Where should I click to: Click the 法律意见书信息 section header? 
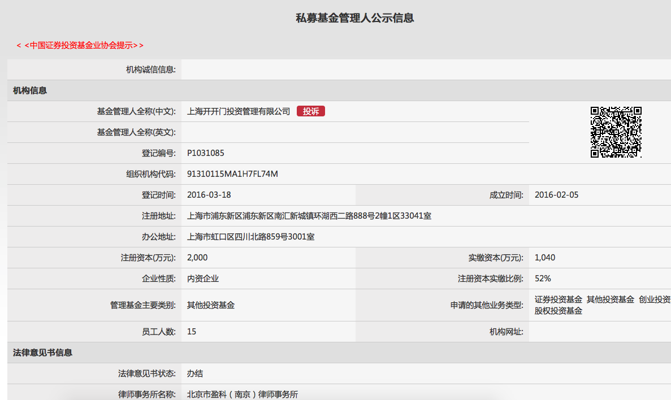coord(43,353)
